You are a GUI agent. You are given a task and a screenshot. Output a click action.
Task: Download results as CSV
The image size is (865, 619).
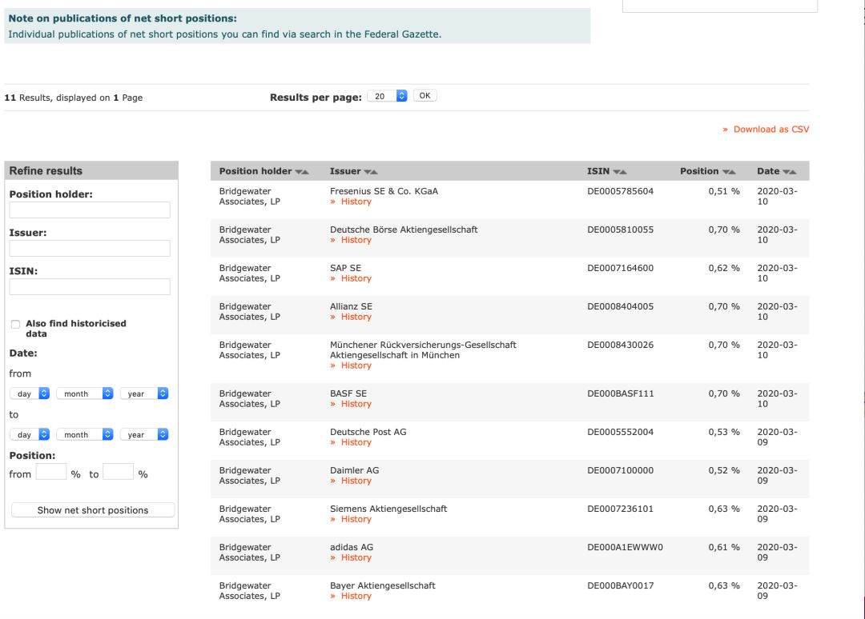pyautogui.click(x=766, y=130)
